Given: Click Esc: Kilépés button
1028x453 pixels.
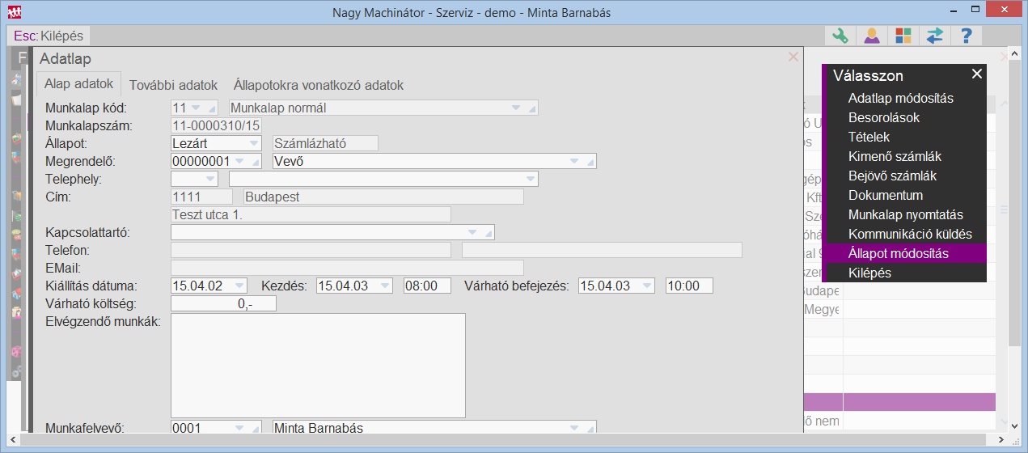Looking at the screenshot, I should pos(49,36).
